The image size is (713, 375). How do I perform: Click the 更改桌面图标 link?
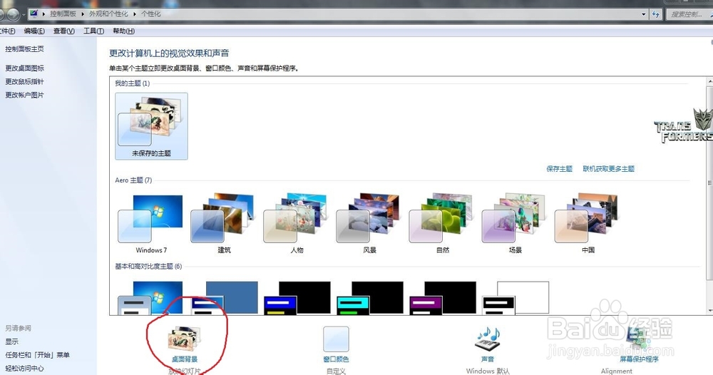(24, 68)
